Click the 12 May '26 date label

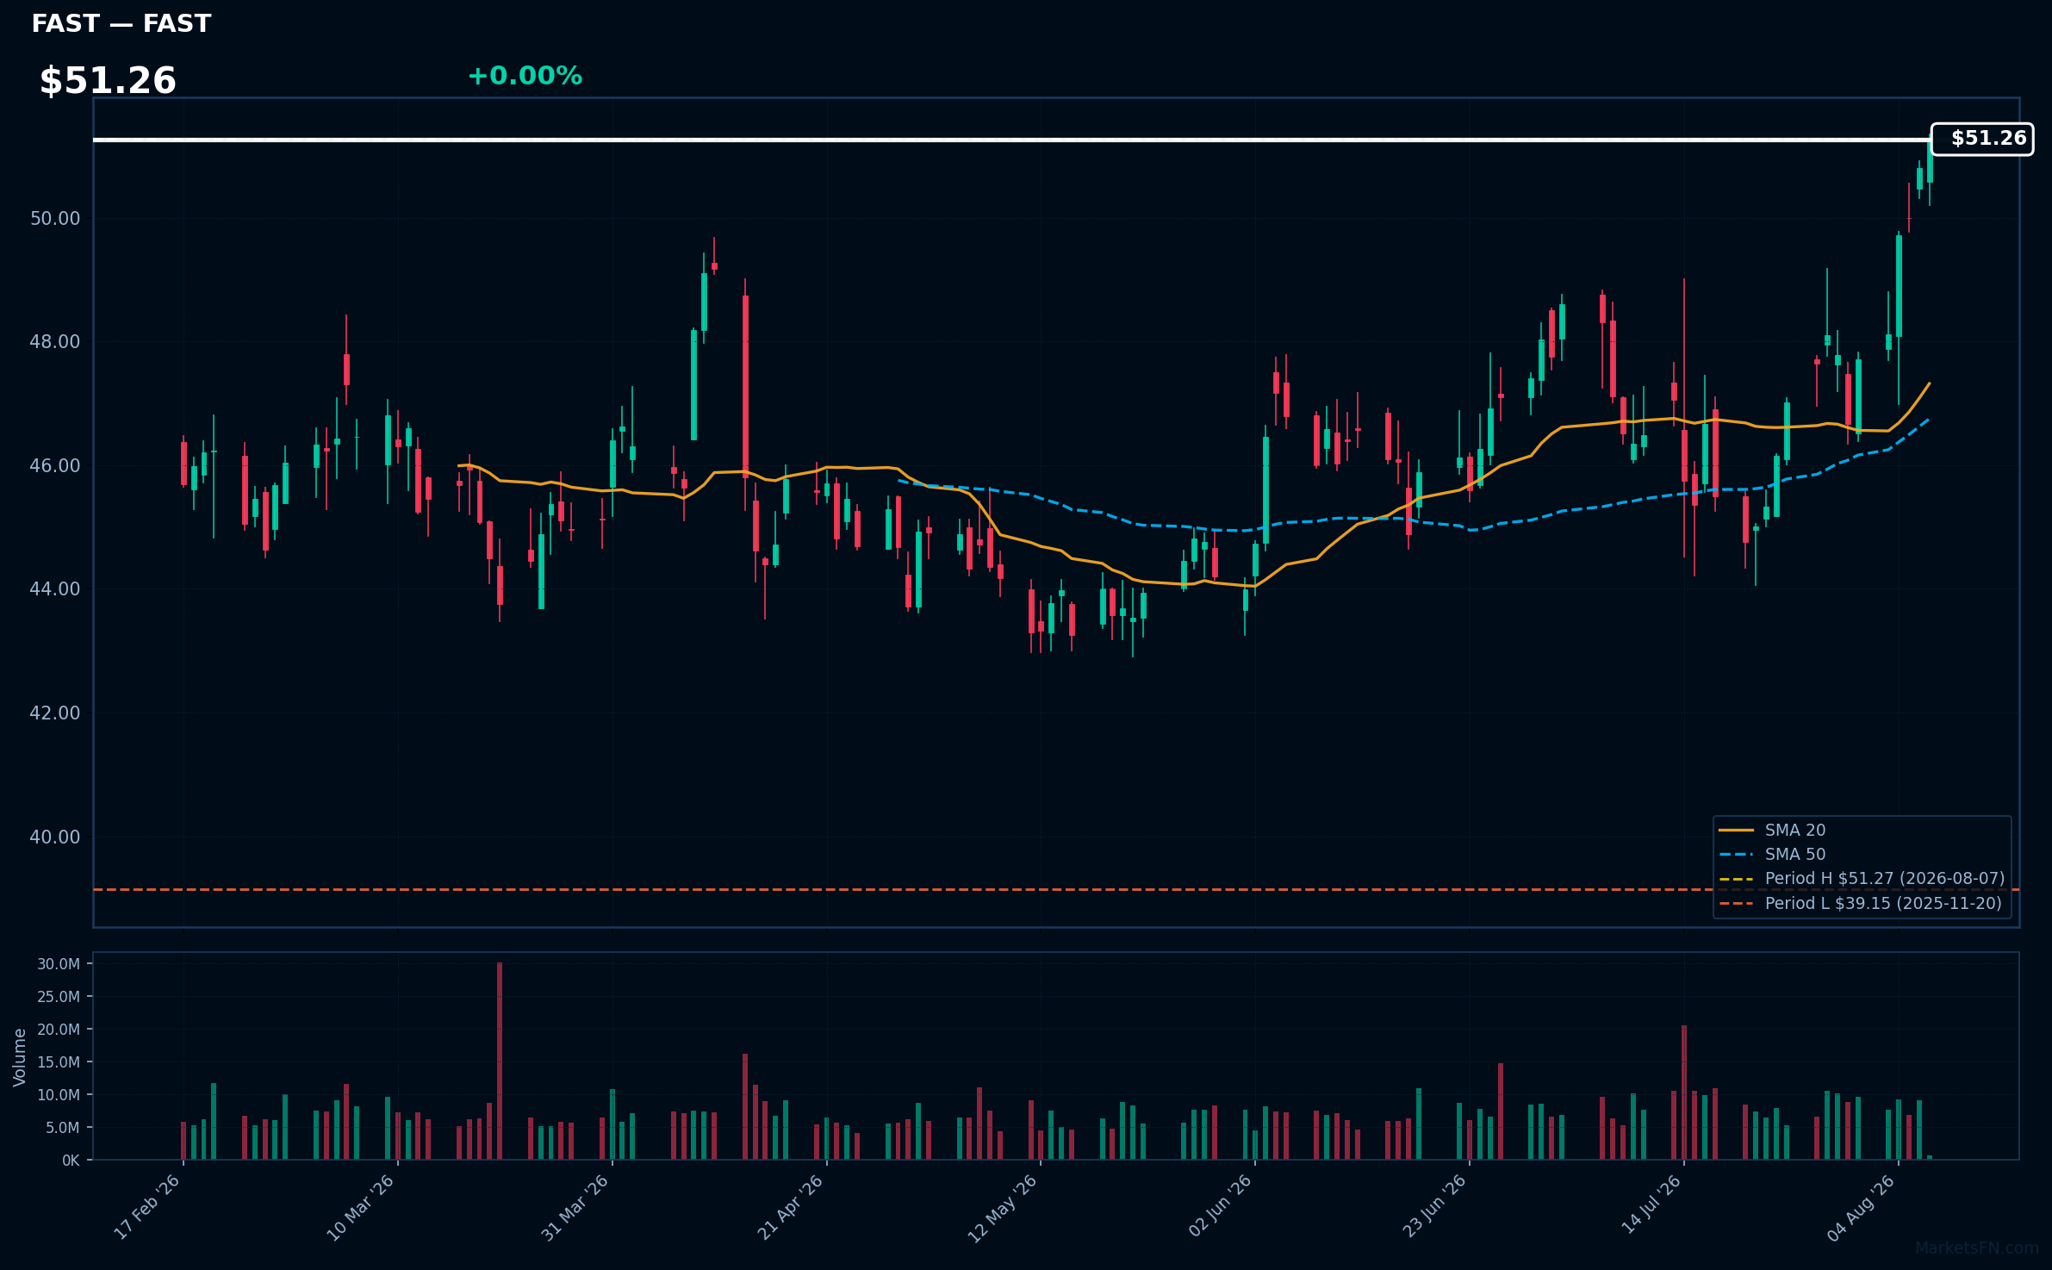tap(1003, 1208)
